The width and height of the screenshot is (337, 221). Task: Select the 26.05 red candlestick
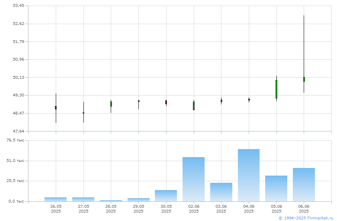56,108
